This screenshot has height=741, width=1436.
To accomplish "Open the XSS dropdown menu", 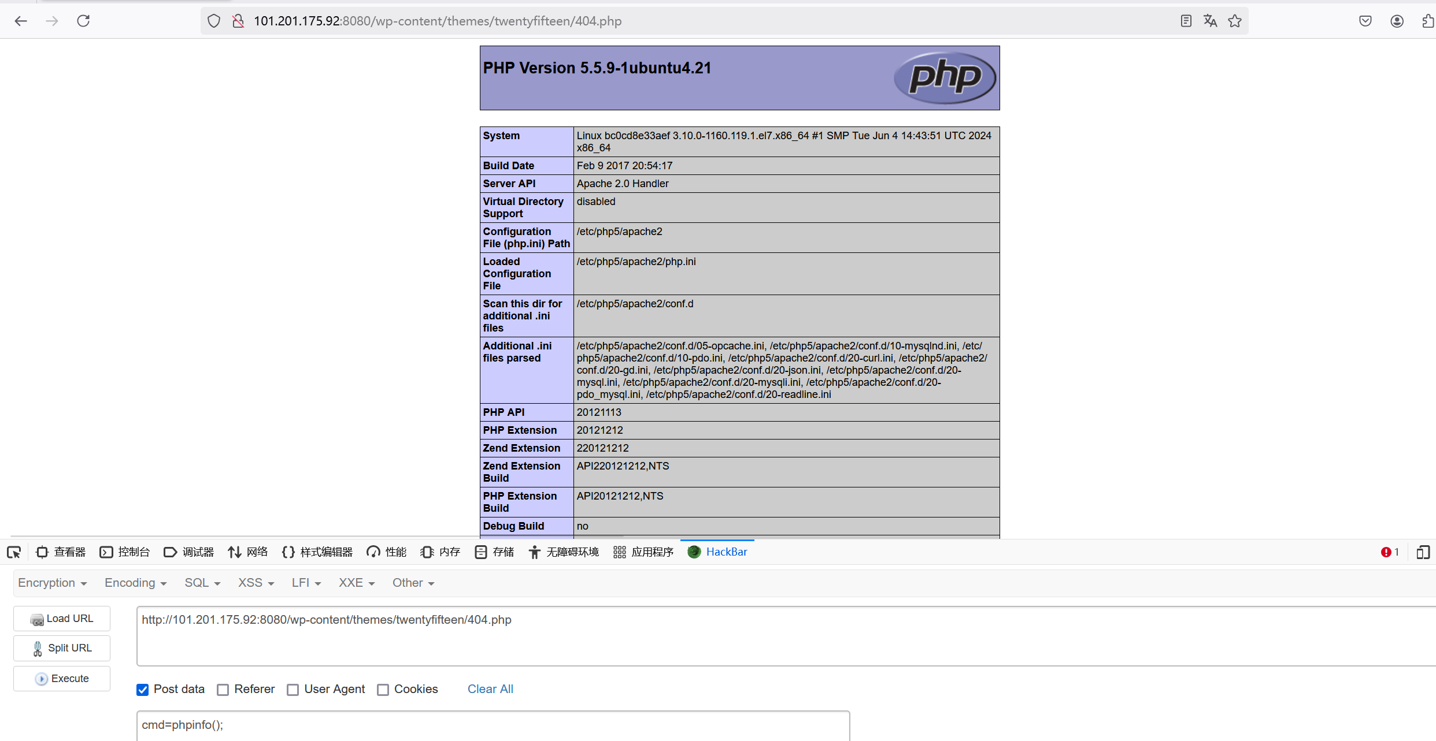I will (256, 583).
